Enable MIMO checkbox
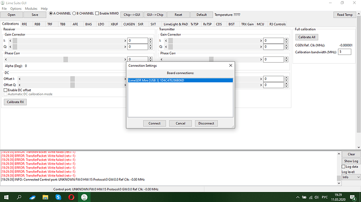Viewport: 361px width, 202px height. tap(97, 14)
